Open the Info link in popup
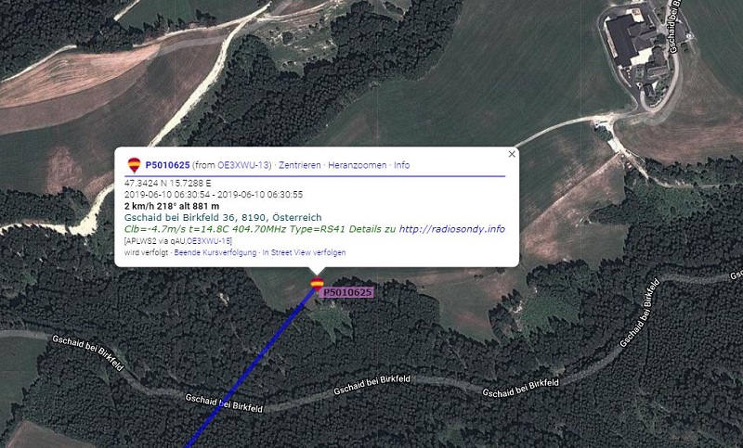Screen dimensions: 743x448 pyautogui.click(x=402, y=165)
